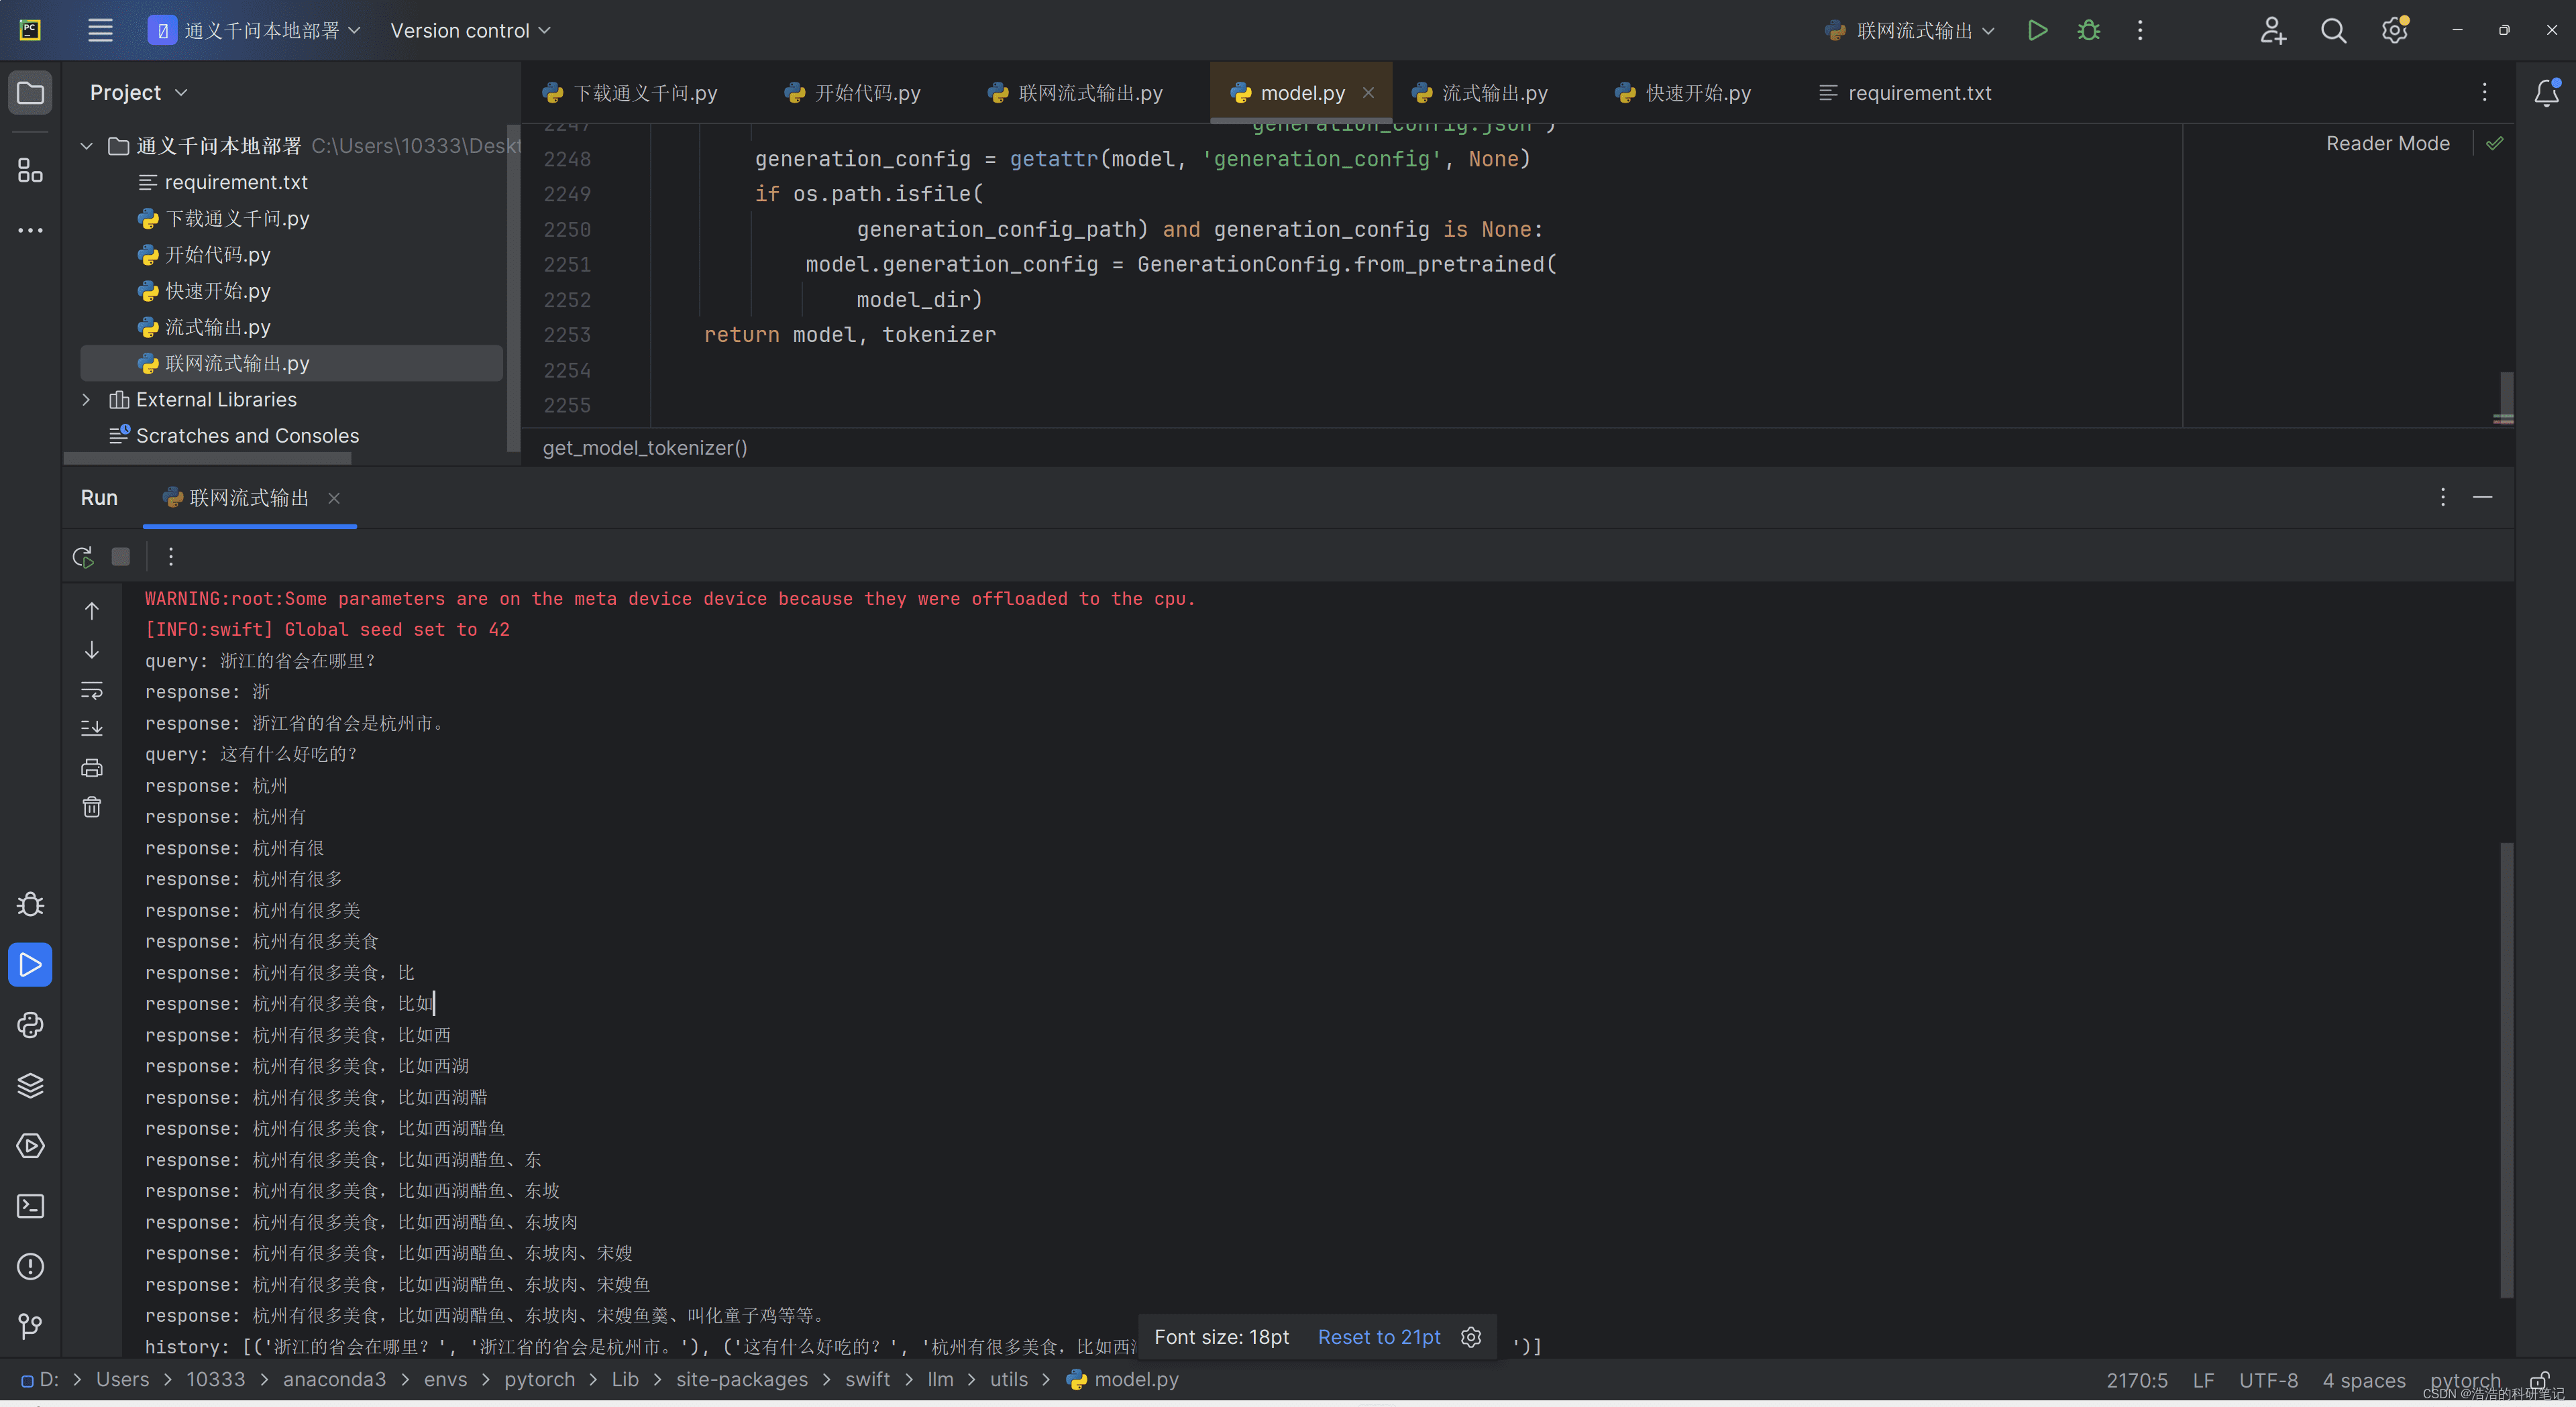Switch to requirement.txt editor tab

pyautogui.click(x=1905, y=92)
